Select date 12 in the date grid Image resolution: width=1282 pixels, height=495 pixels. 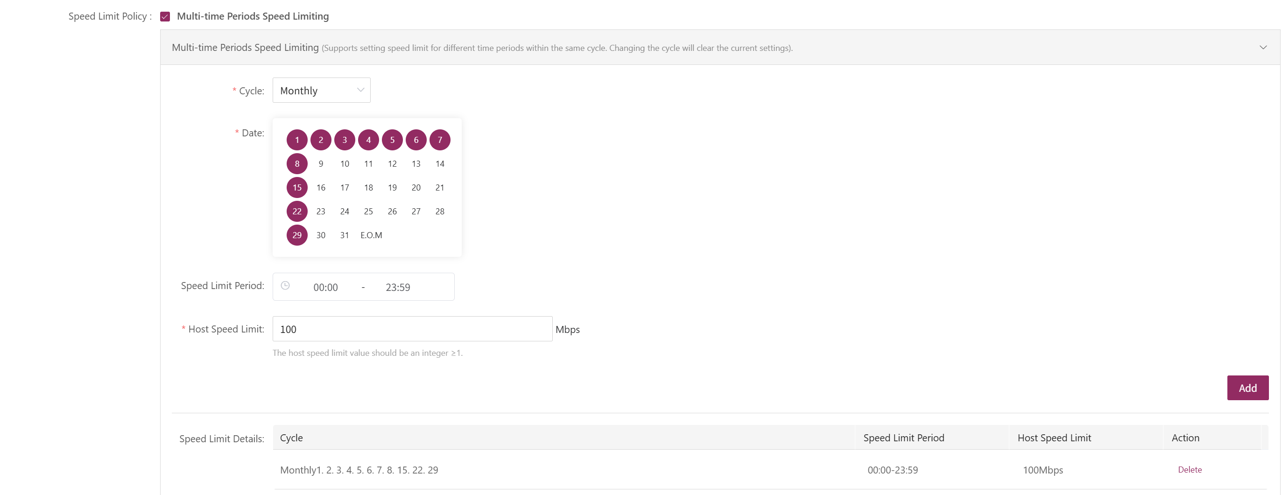[392, 164]
